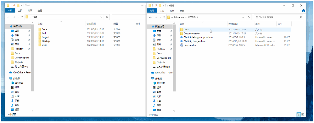Switch to details view in status bar
The height and width of the screenshot is (123, 314).
(299, 114)
